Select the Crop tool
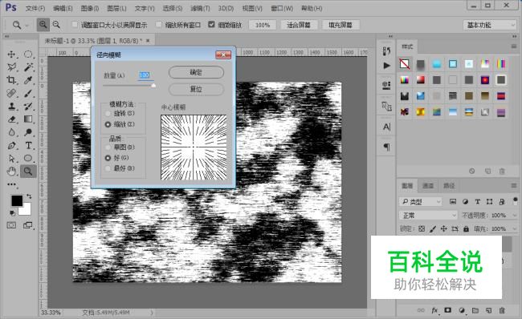Image resolution: width=522 pixels, height=319 pixels. [x=12, y=80]
